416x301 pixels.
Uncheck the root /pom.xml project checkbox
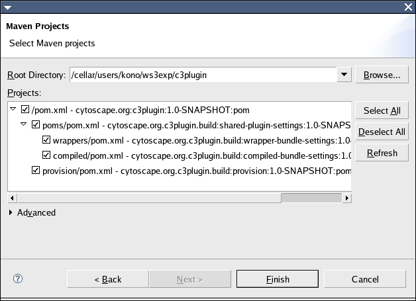tap(25, 110)
